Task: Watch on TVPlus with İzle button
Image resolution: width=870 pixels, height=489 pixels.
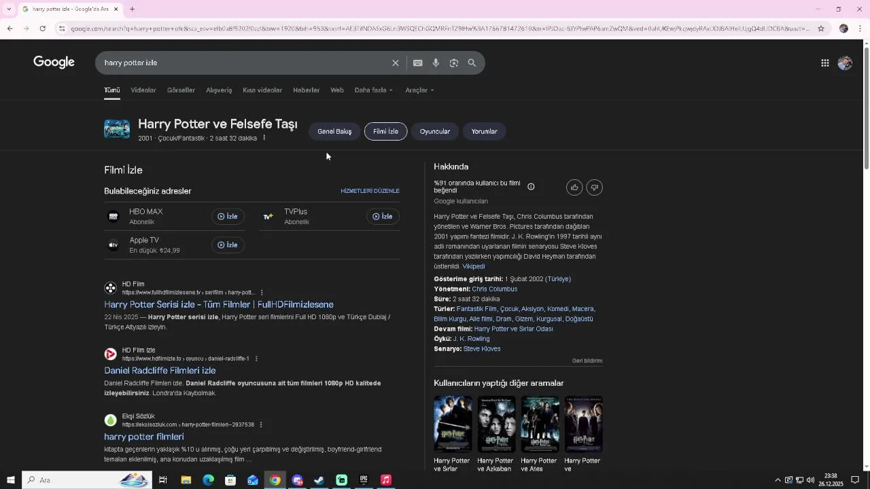Action: tap(383, 217)
